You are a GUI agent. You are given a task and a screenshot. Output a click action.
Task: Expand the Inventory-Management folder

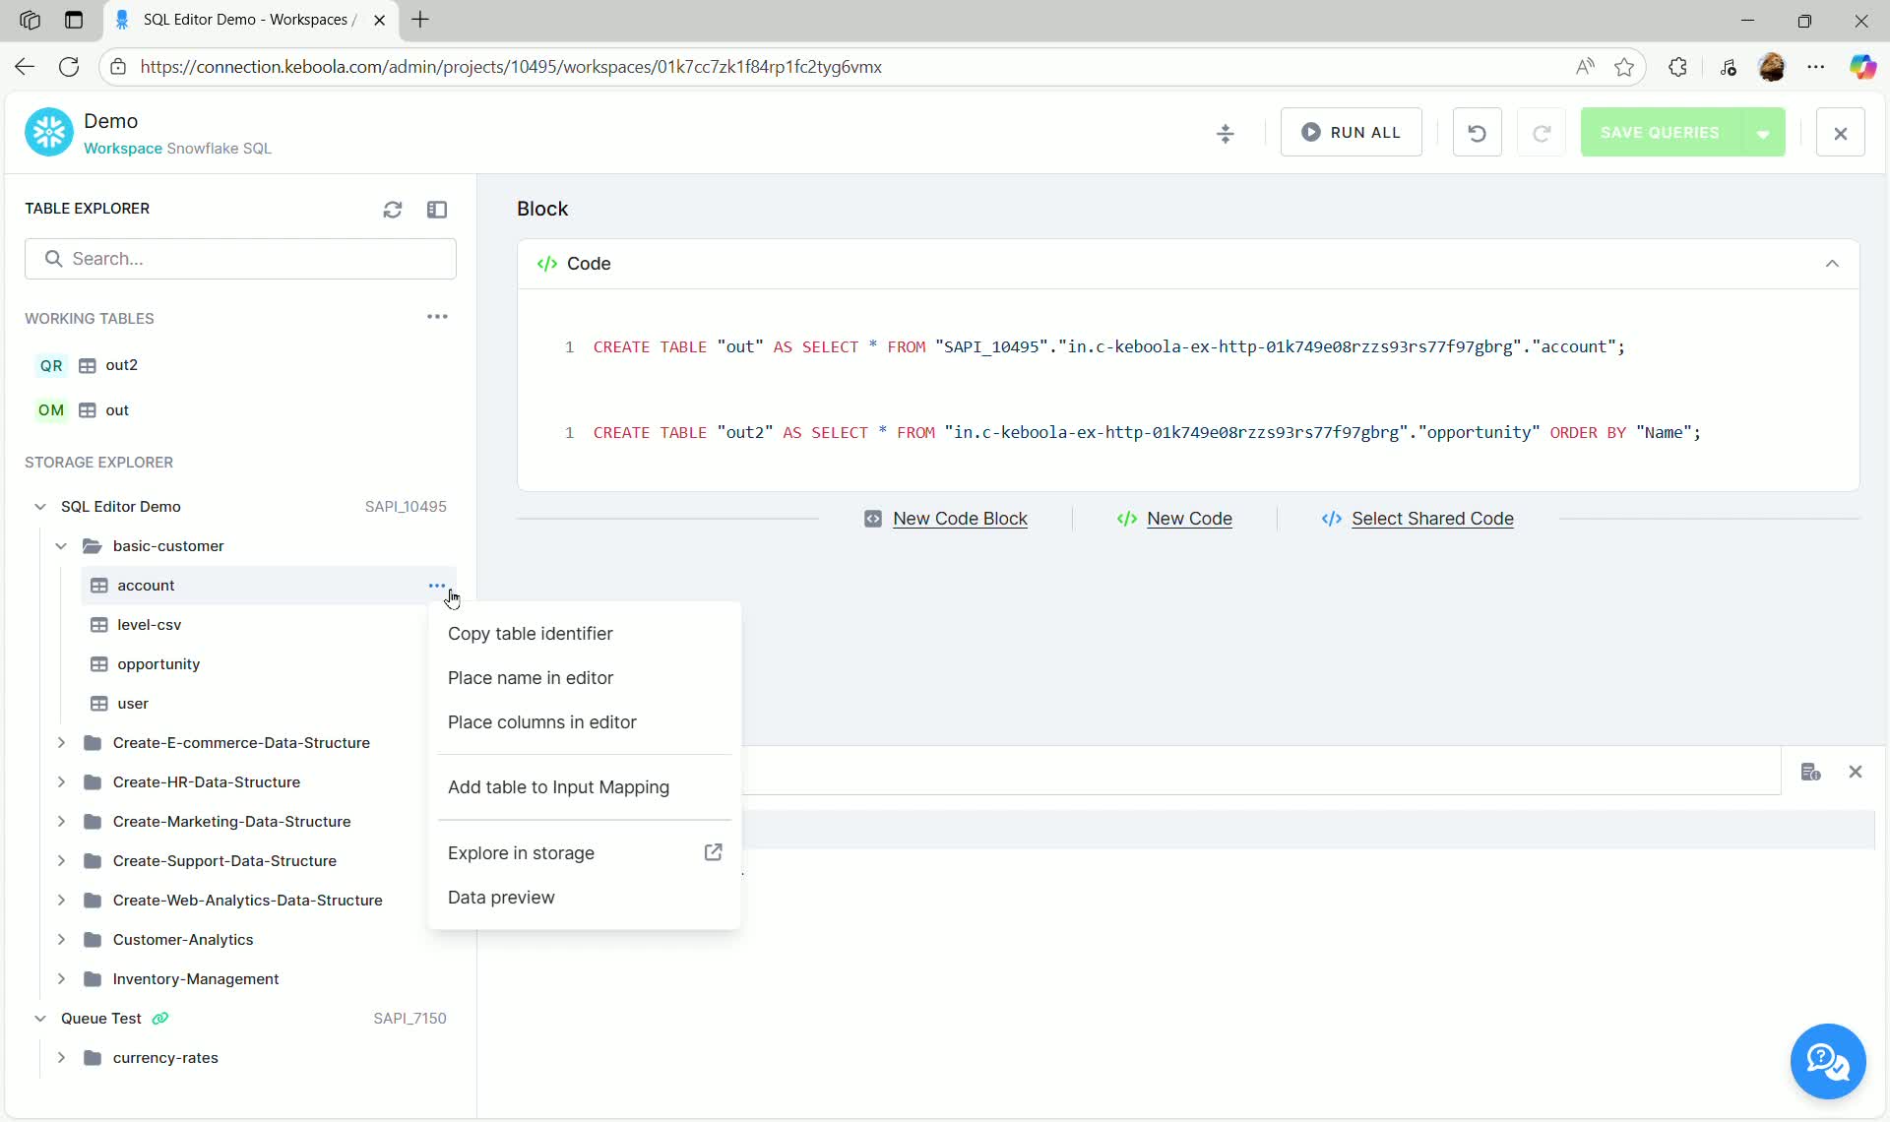[x=61, y=978]
